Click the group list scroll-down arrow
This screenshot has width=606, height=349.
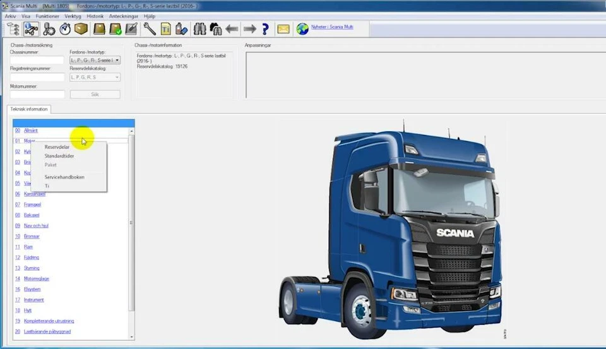tap(131, 336)
